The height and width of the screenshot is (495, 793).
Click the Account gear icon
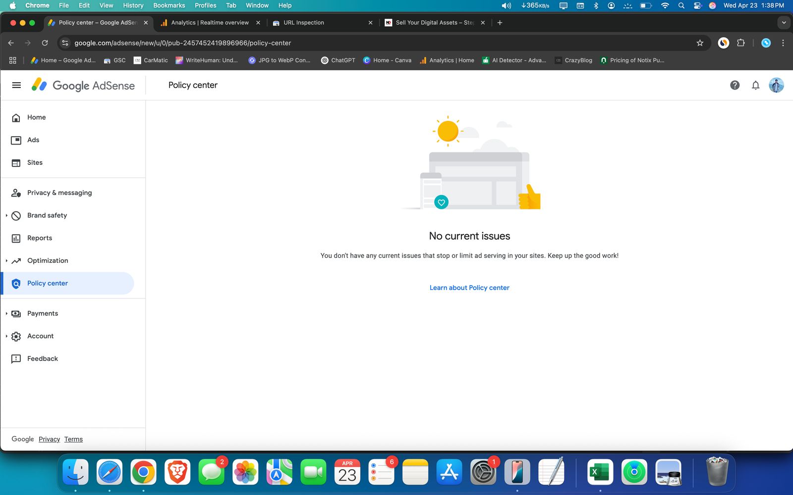pyautogui.click(x=16, y=336)
